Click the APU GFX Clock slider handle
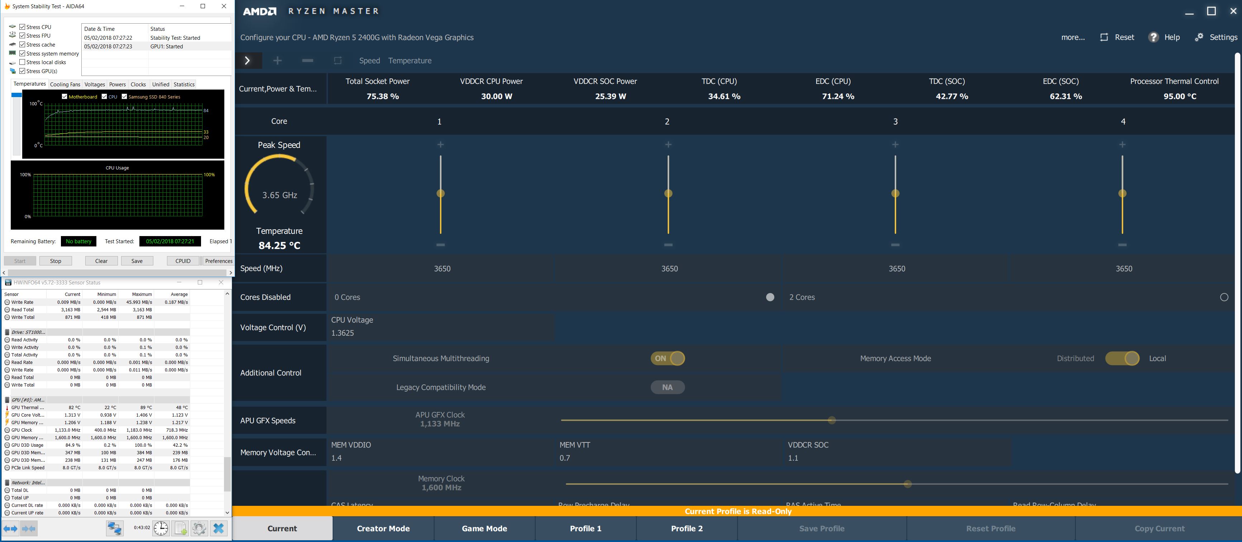 pos(832,421)
